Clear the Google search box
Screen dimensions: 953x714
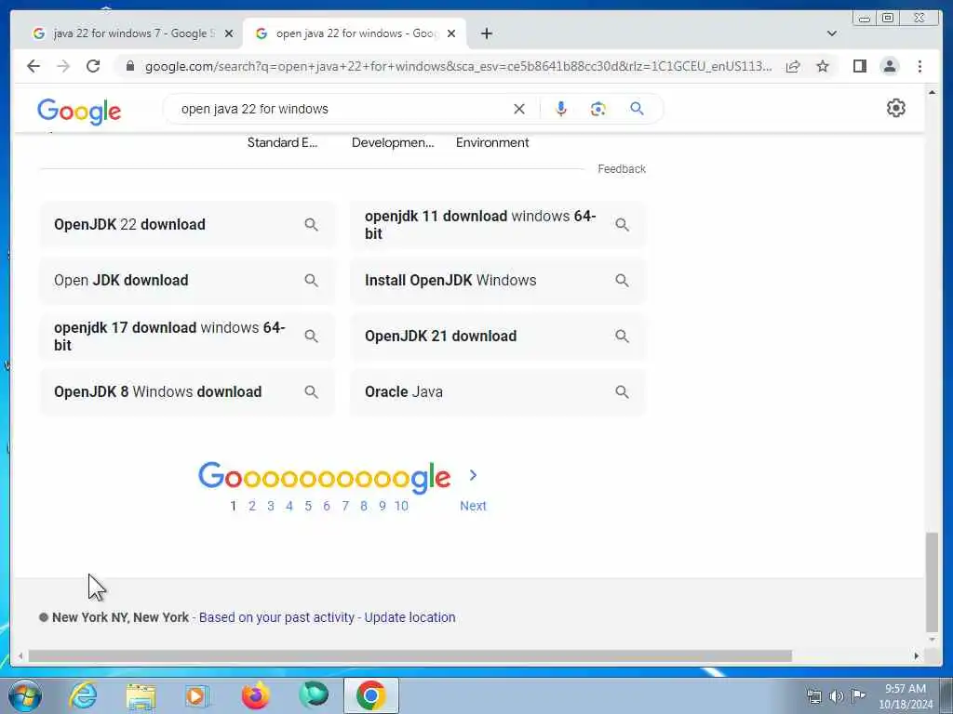[519, 109]
